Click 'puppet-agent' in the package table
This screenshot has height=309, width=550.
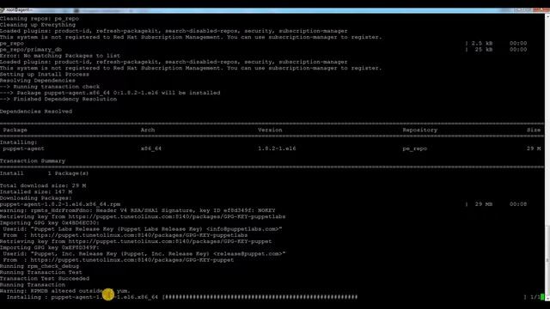pos(23,148)
